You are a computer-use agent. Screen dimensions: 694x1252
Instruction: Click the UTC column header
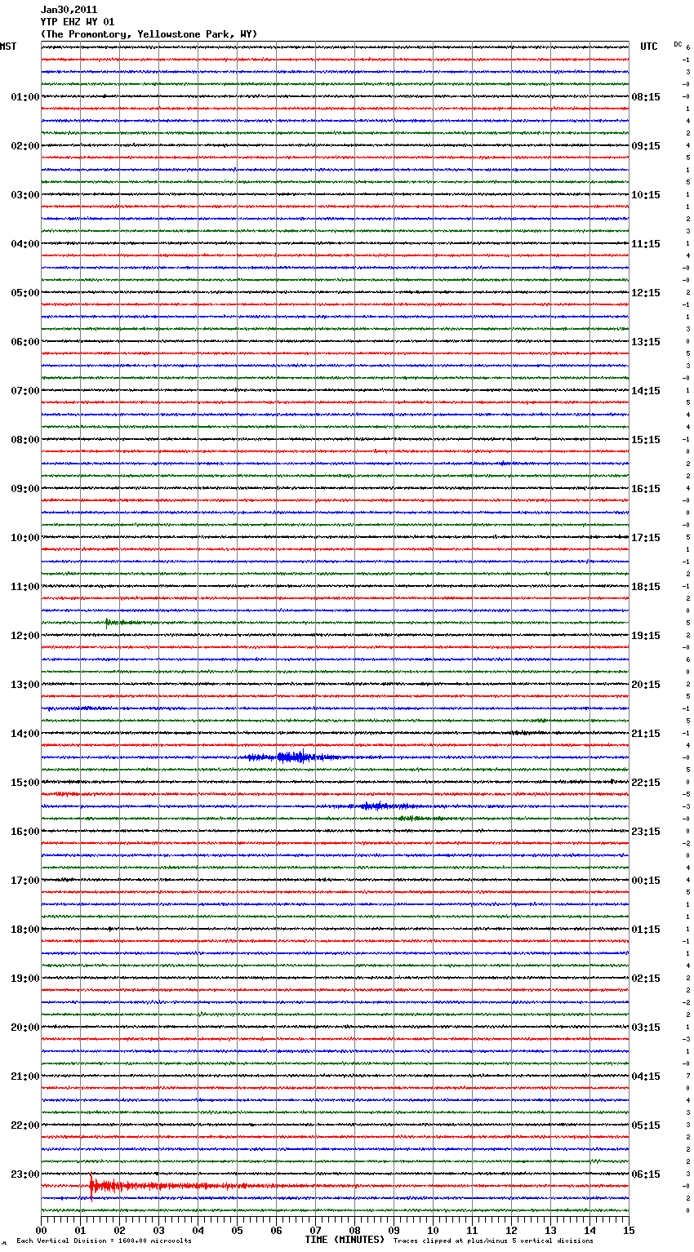point(649,47)
